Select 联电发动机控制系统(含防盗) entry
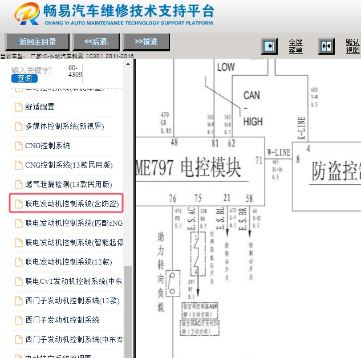The width and height of the screenshot is (361, 358). tap(72, 204)
